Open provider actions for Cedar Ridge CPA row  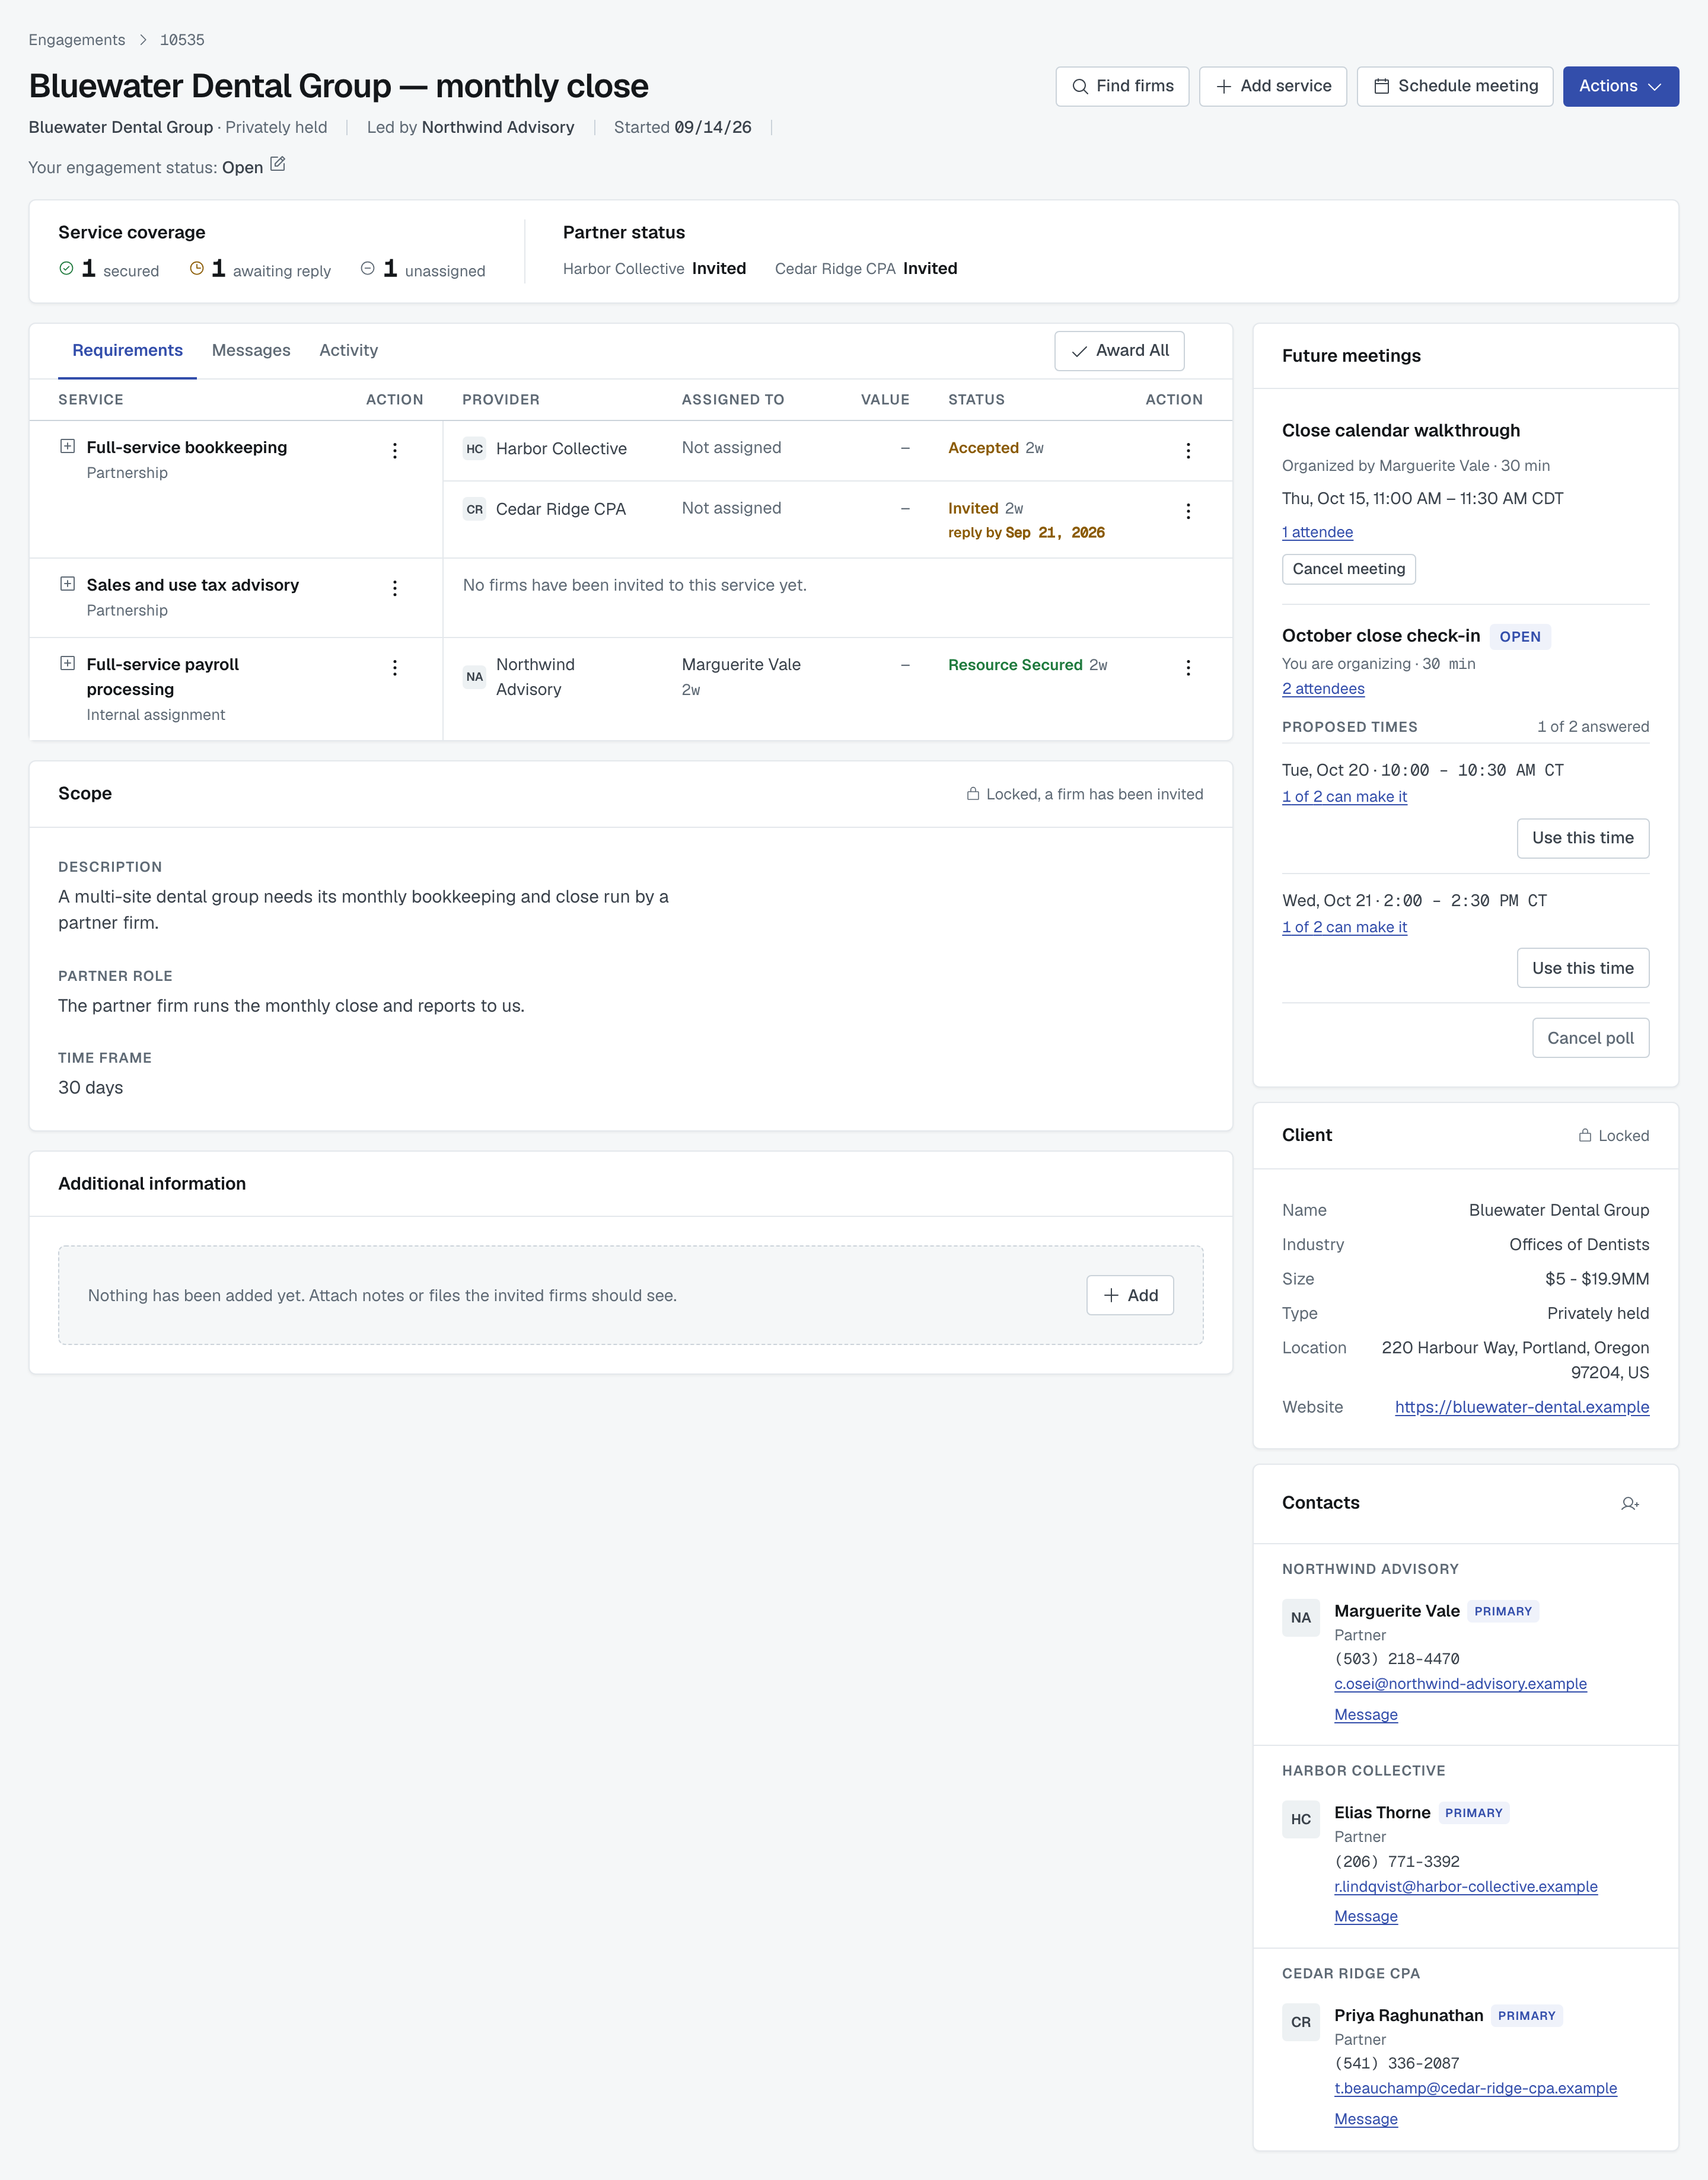pyautogui.click(x=1188, y=511)
